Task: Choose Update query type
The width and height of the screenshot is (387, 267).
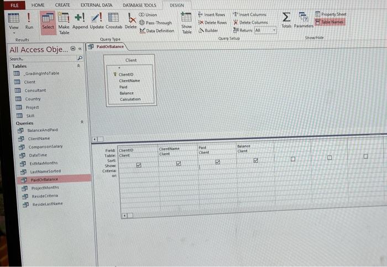Action: 97,22
